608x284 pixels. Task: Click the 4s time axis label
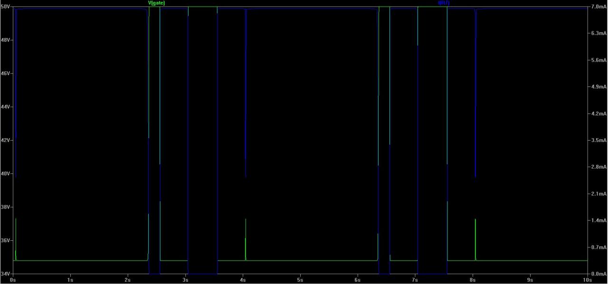(x=243, y=280)
